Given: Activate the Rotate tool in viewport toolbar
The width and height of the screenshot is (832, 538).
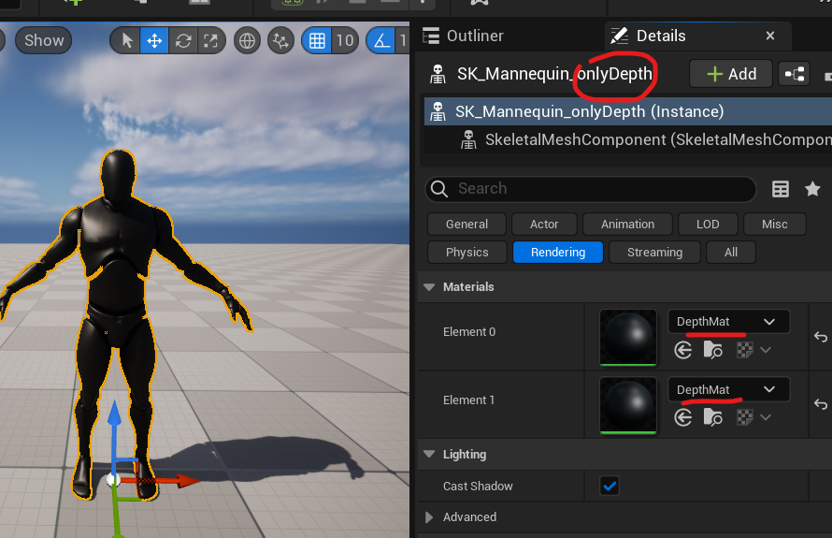Looking at the screenshot, I should point(183,40).
